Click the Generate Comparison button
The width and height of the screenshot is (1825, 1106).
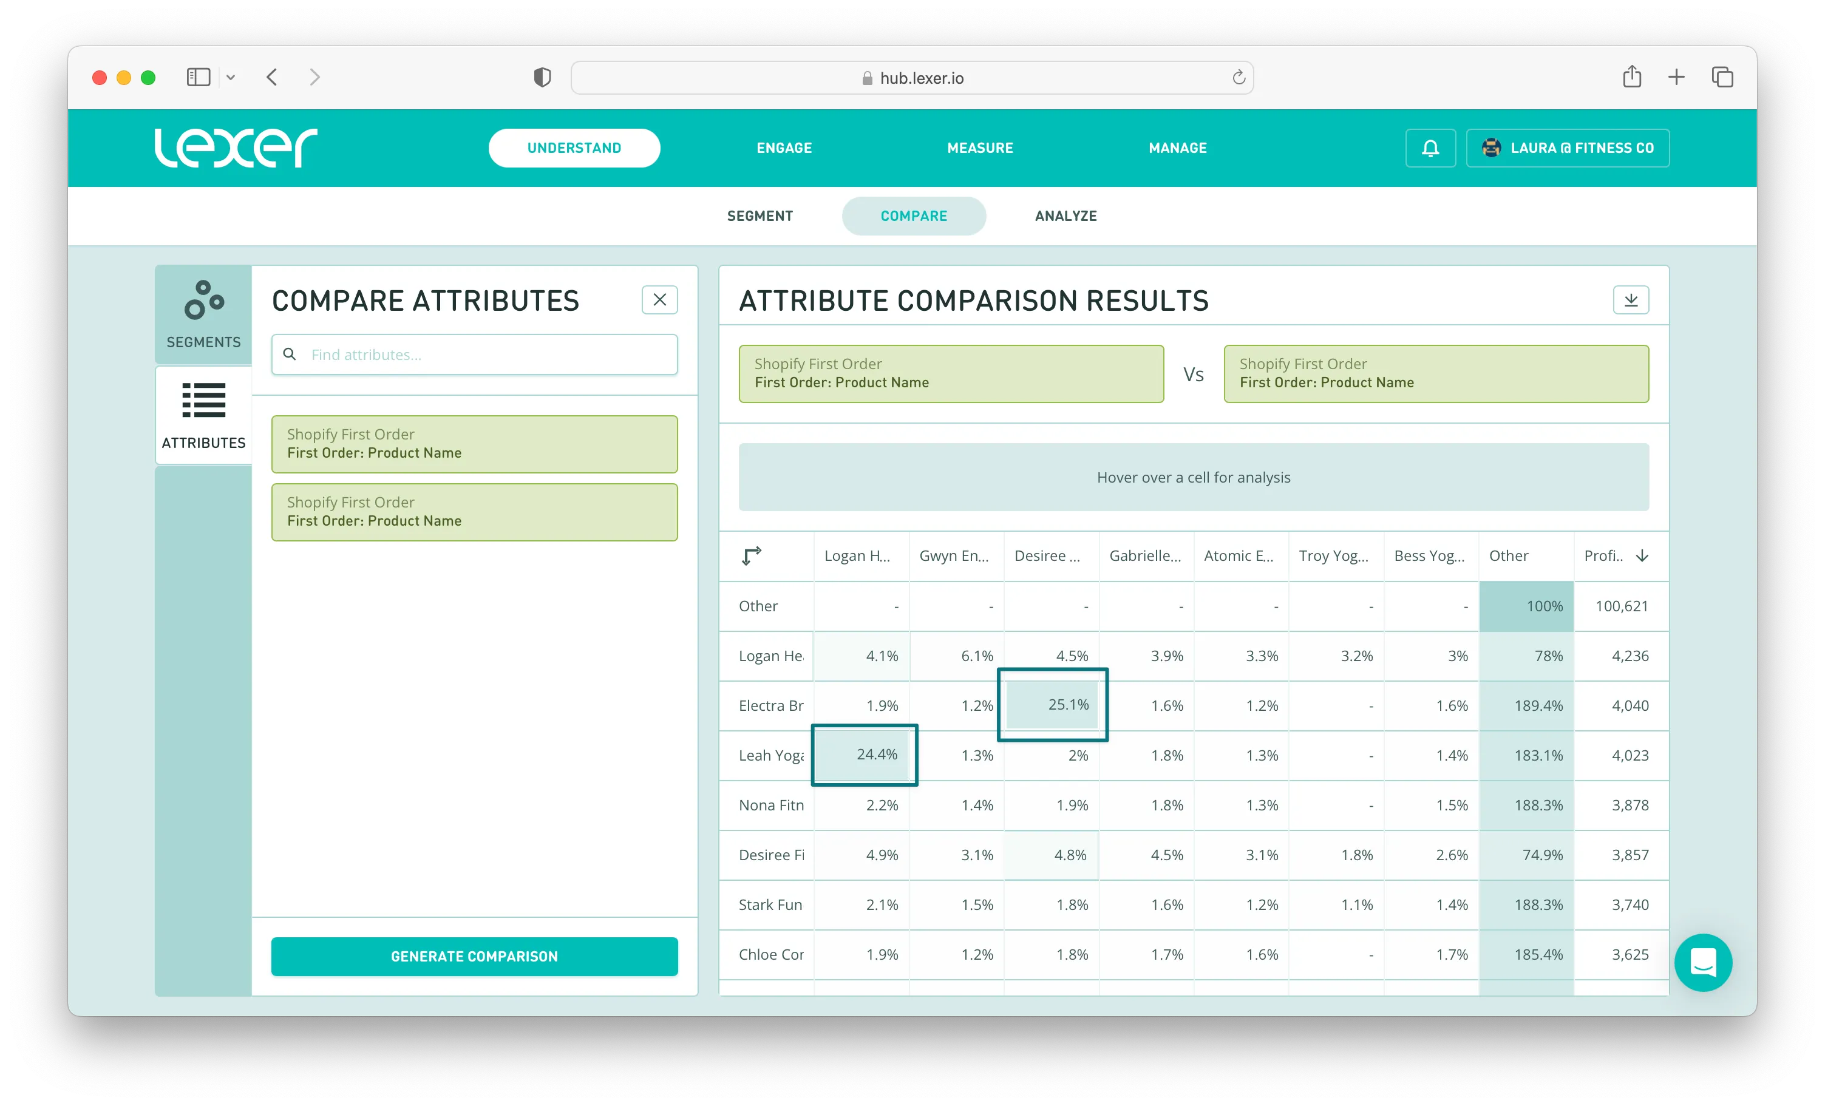pyautogui.click(x=474, y=956)
